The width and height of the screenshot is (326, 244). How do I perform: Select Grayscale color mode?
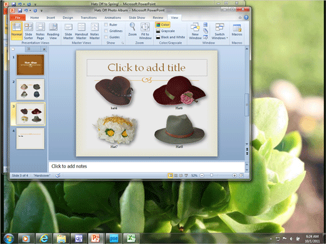pyautogui.click(x=166, y=31)
